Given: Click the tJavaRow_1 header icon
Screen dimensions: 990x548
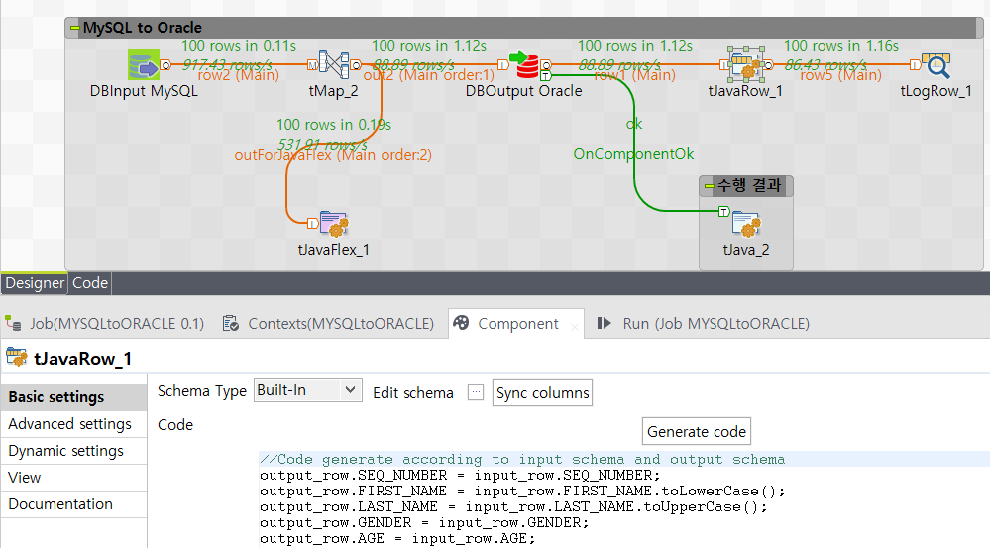Looking at the screenshot, I should click(x=17, y=358).
